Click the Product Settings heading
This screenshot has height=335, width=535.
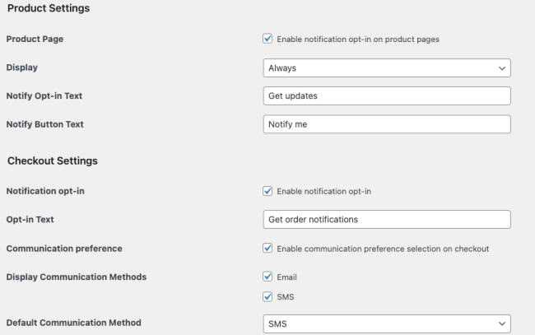[x=48, y=8]
